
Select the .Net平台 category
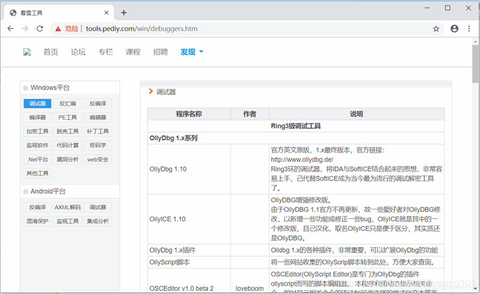tap(37, 159)
